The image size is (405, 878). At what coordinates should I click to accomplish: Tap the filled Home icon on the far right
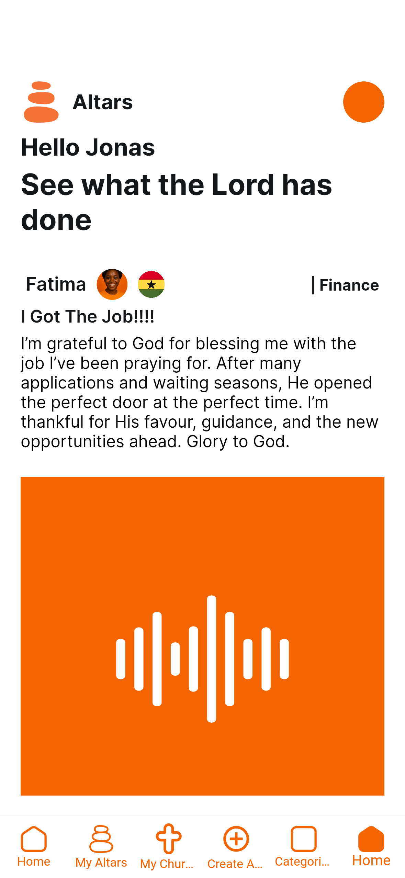371,838
